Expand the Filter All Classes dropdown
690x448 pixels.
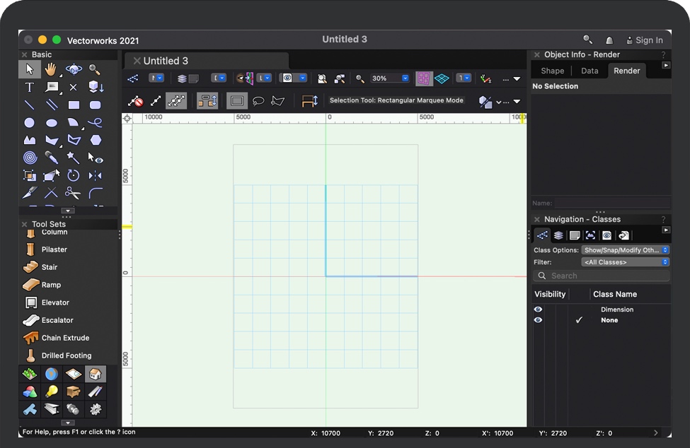(625, 262)
